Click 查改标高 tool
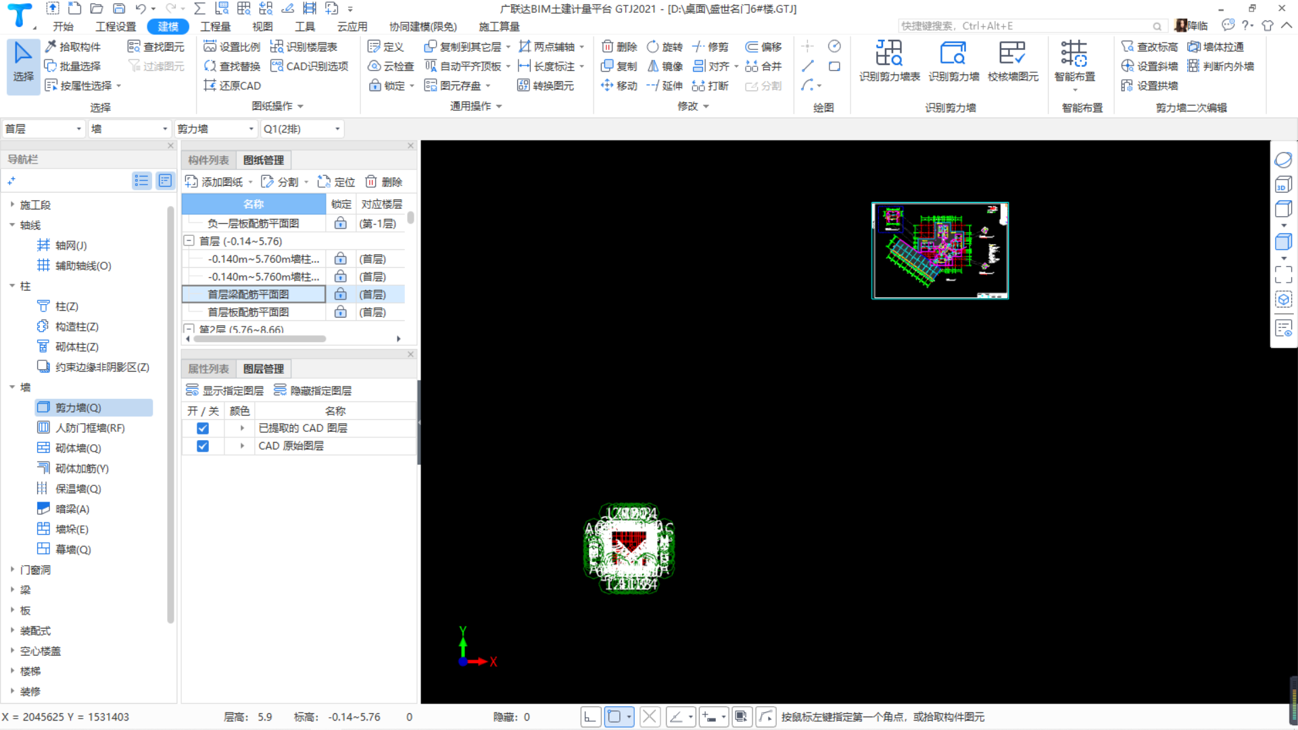 (x=1150, y=47)
